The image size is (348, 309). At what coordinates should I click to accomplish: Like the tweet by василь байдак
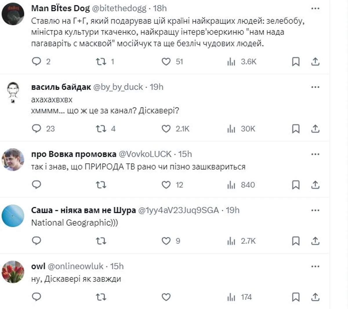[166, 129]
